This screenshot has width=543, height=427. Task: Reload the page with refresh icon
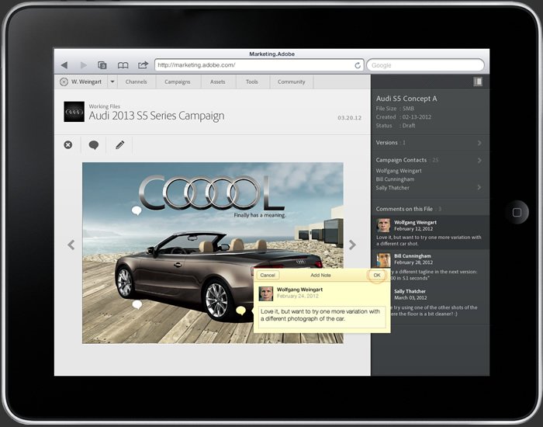(x=358, y=65)
